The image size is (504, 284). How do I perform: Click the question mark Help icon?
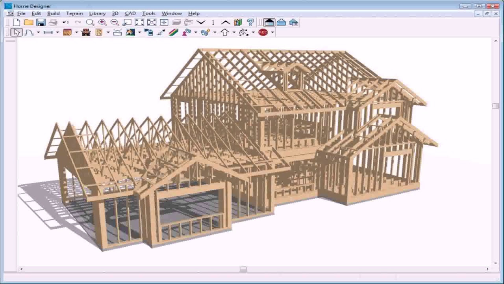point(250,22)
